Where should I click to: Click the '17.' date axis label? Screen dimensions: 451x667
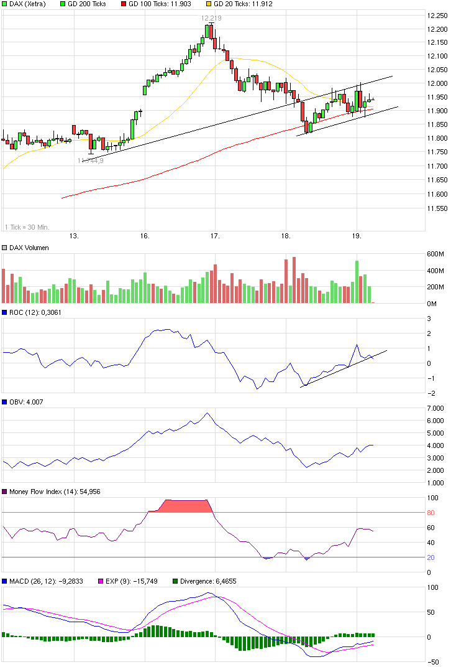click(216, 236)
